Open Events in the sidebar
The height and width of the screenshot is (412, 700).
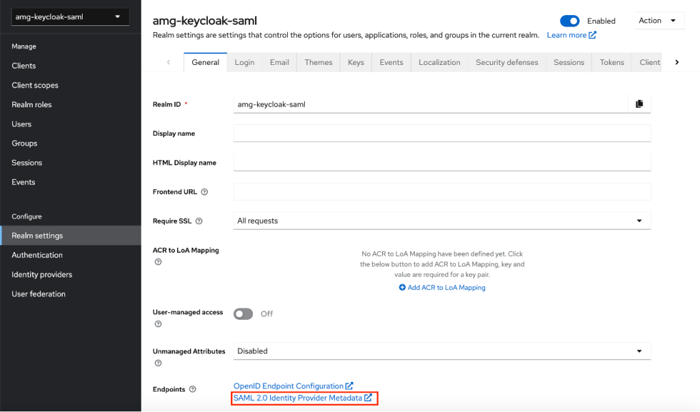click(70, 182)
